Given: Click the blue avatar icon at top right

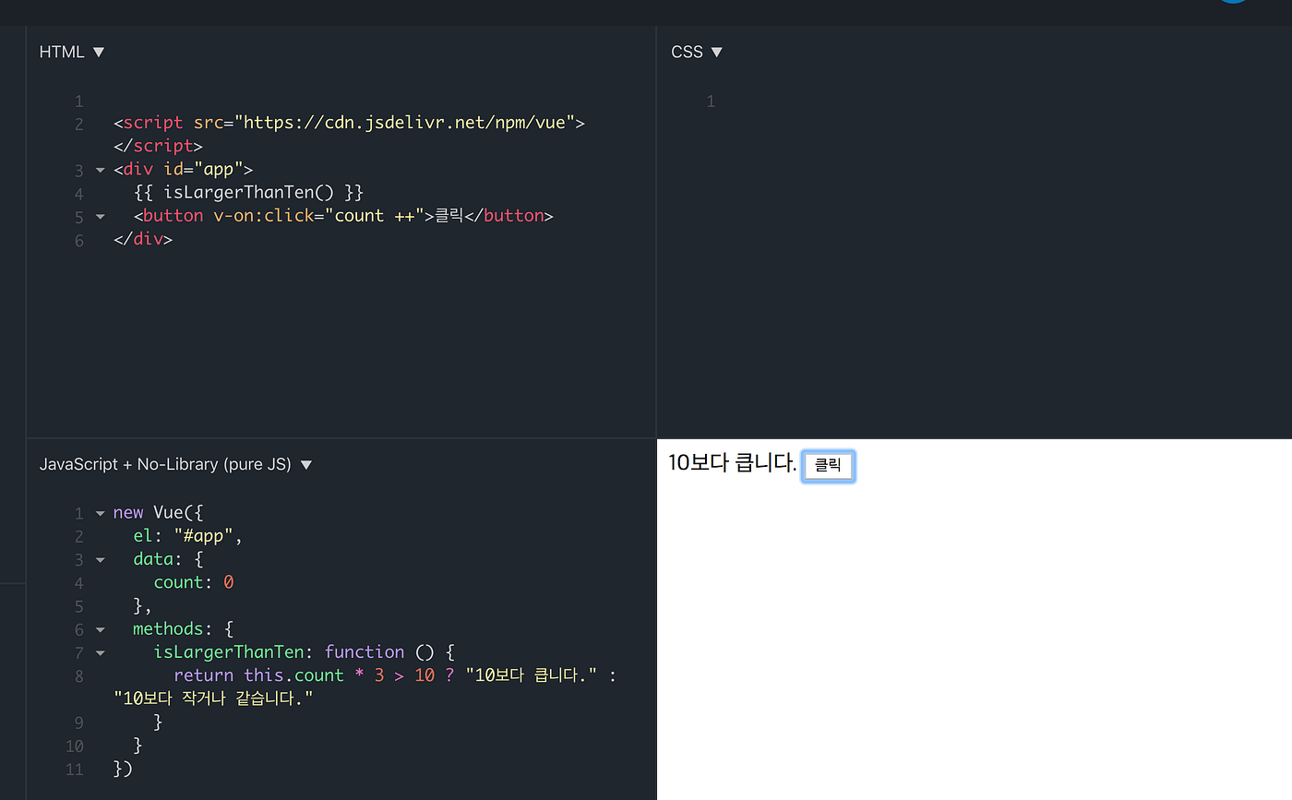Looking at the screenshot, I should 1233,2.
